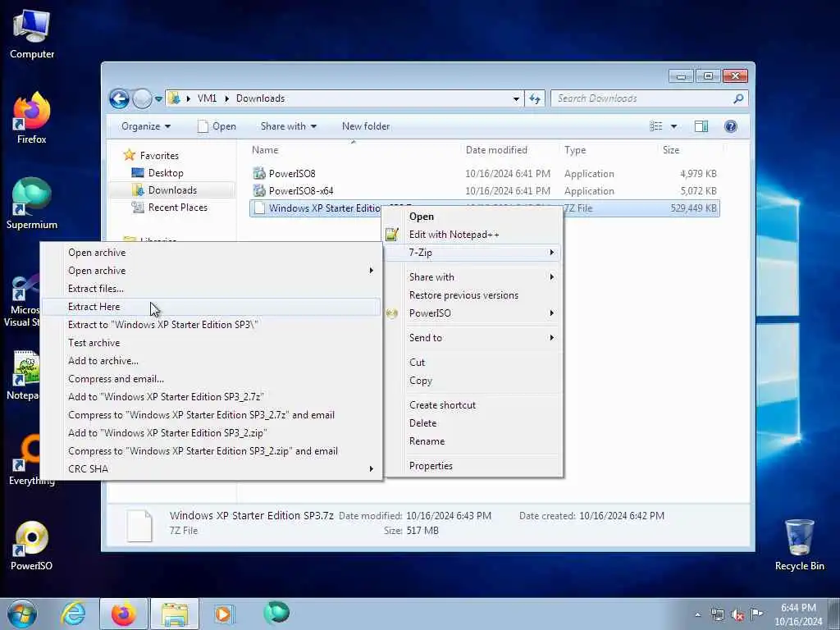Screen dimensions: 840x630
Task: Select Desktop in Favorites
Action: pyautogui.click(x=165, y=173)
